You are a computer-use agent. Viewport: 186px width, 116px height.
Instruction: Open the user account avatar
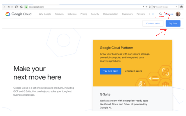178,14
